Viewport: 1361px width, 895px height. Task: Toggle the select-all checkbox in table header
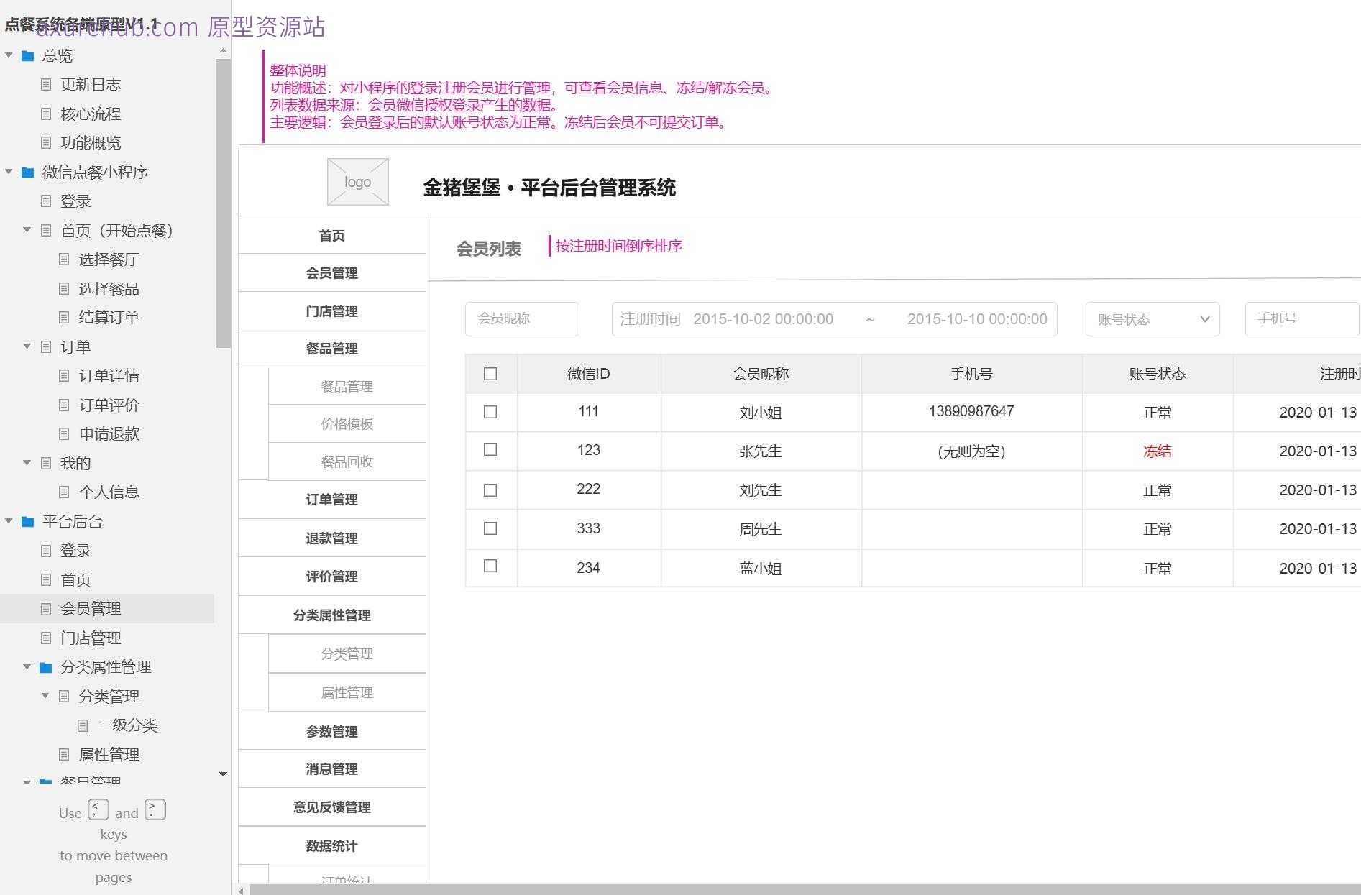pos(490,374)
